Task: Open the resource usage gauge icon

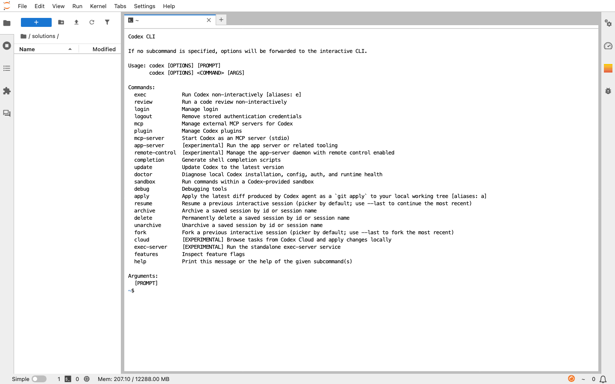Action: tap(608, 46)
